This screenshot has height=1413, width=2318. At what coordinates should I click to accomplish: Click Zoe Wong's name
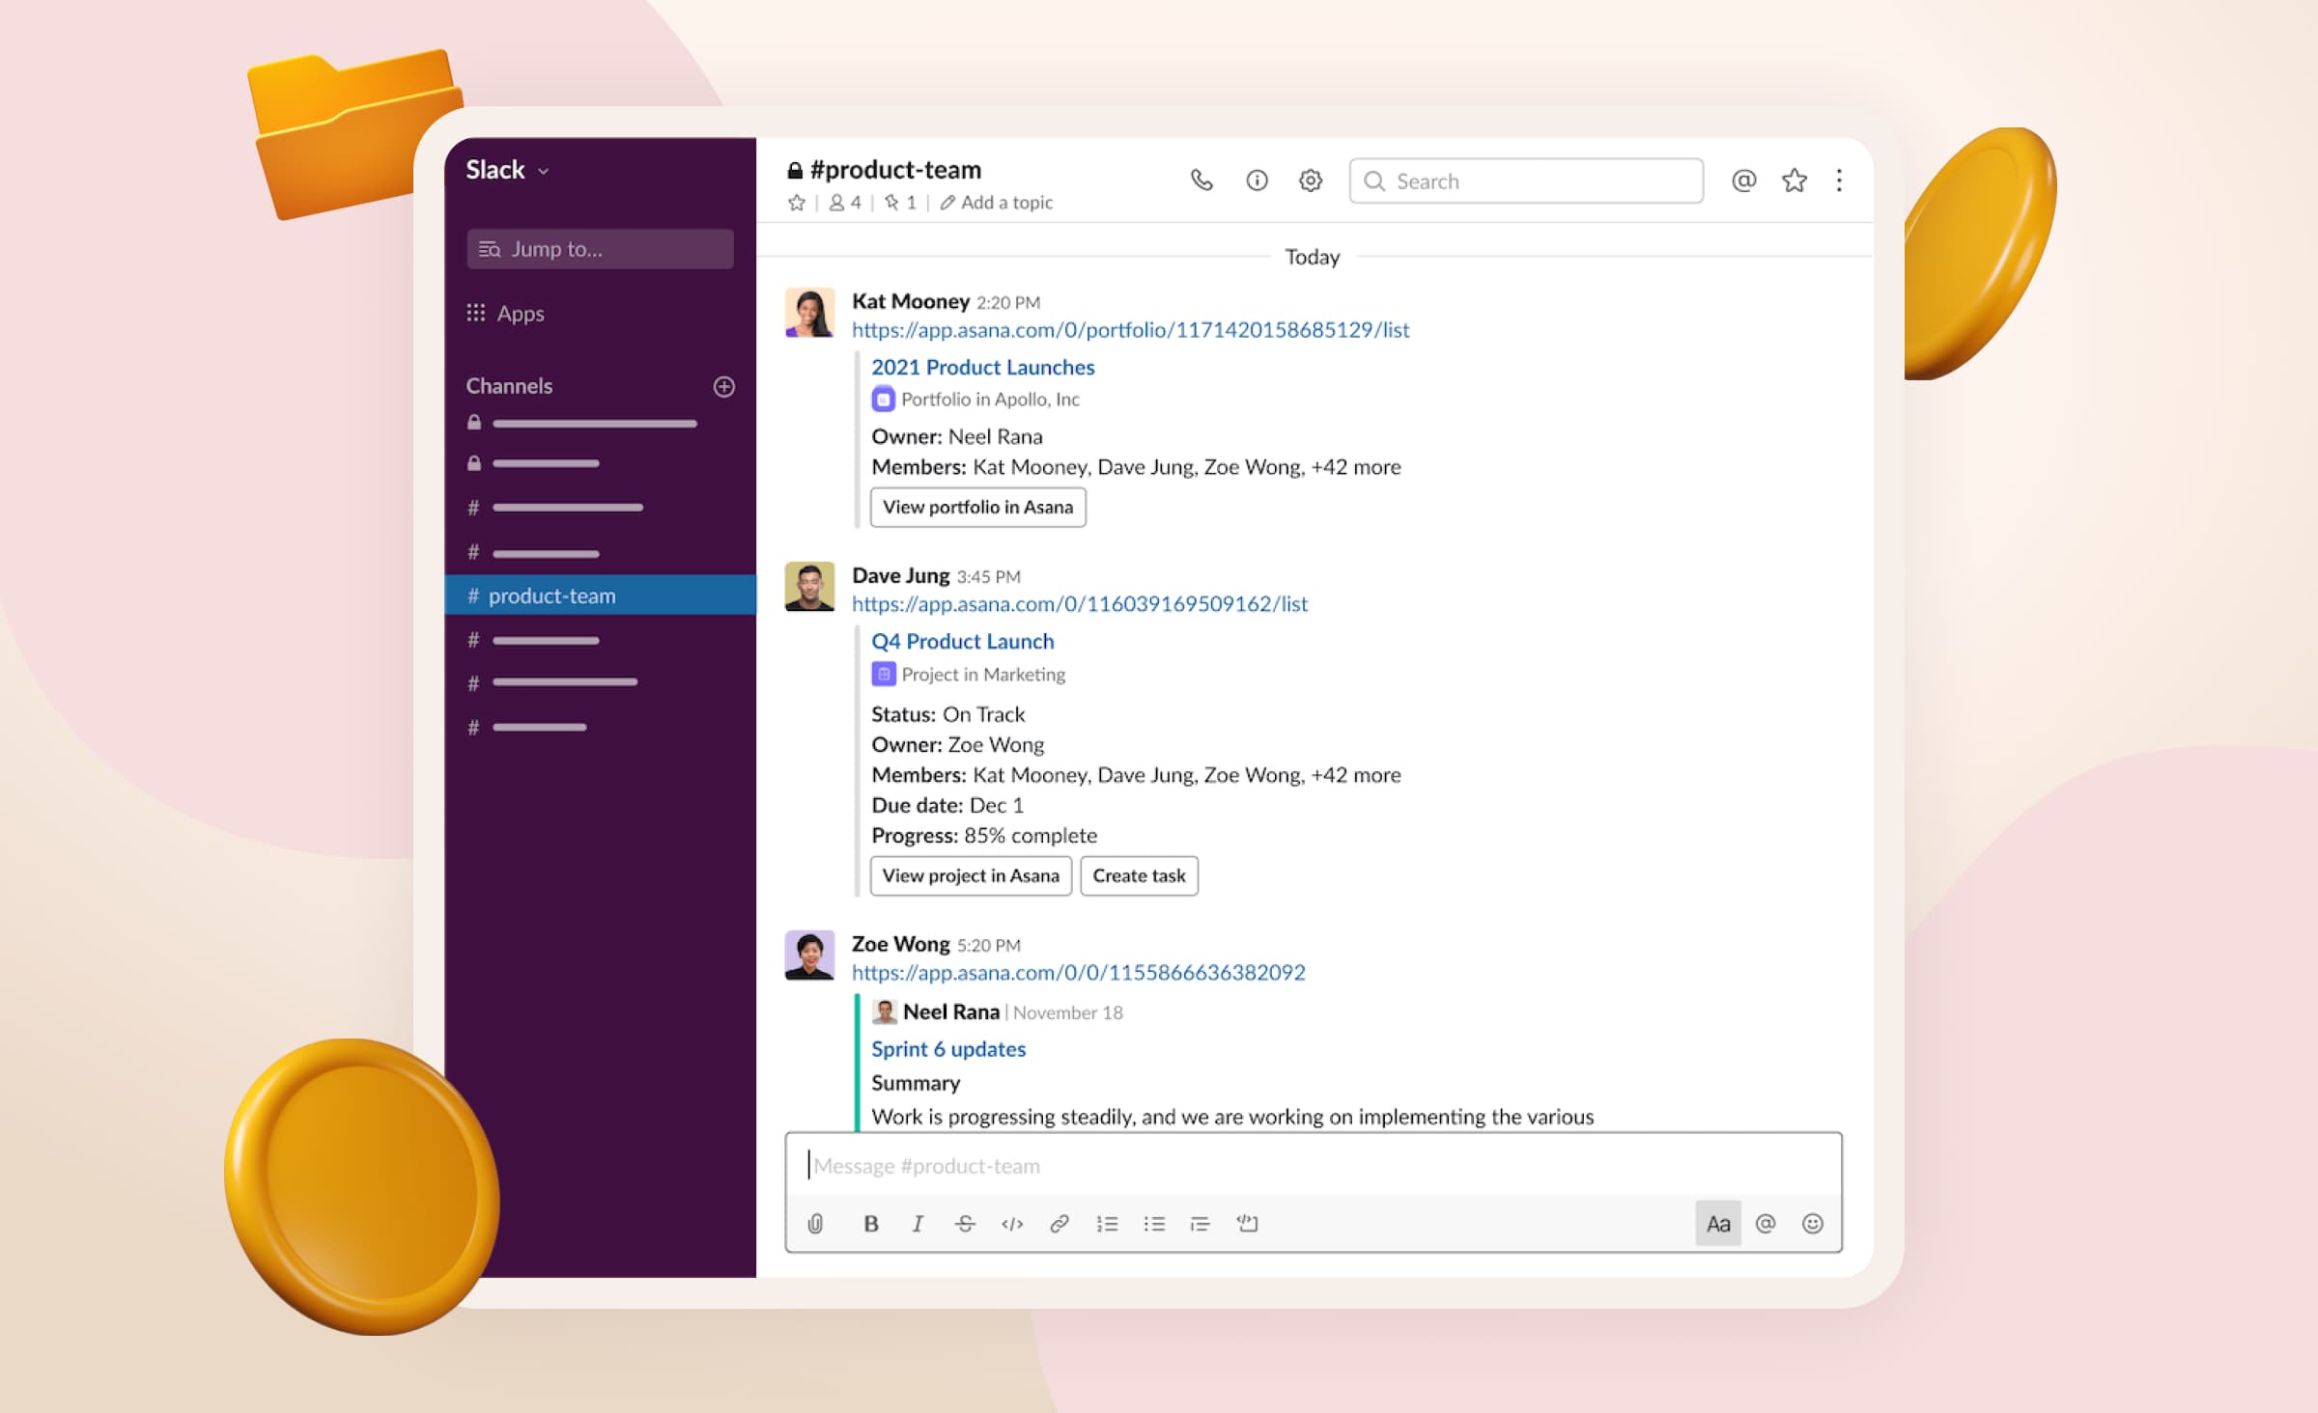901,944
